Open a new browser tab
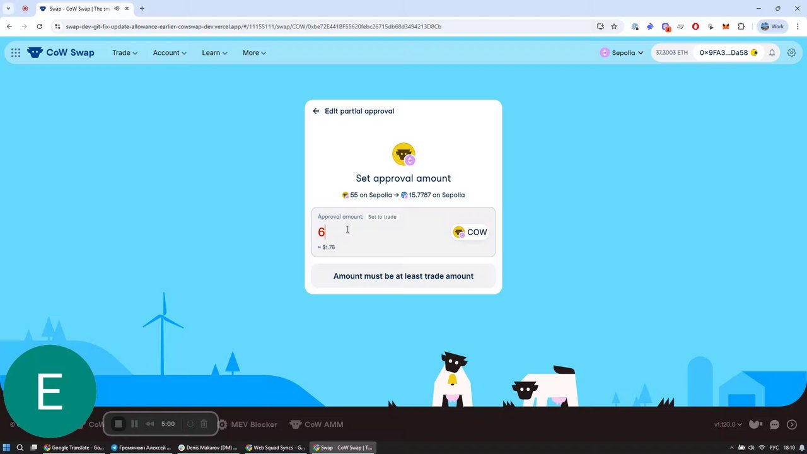 point(142,9)
